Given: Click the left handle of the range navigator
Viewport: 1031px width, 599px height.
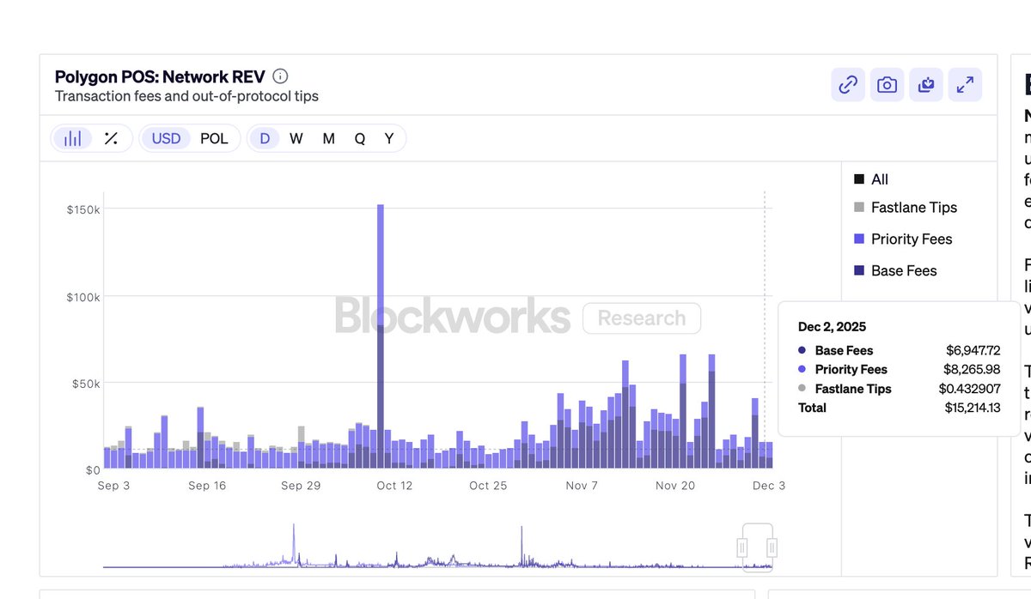Looking at the screenshot, I should (x=742, y=548).
